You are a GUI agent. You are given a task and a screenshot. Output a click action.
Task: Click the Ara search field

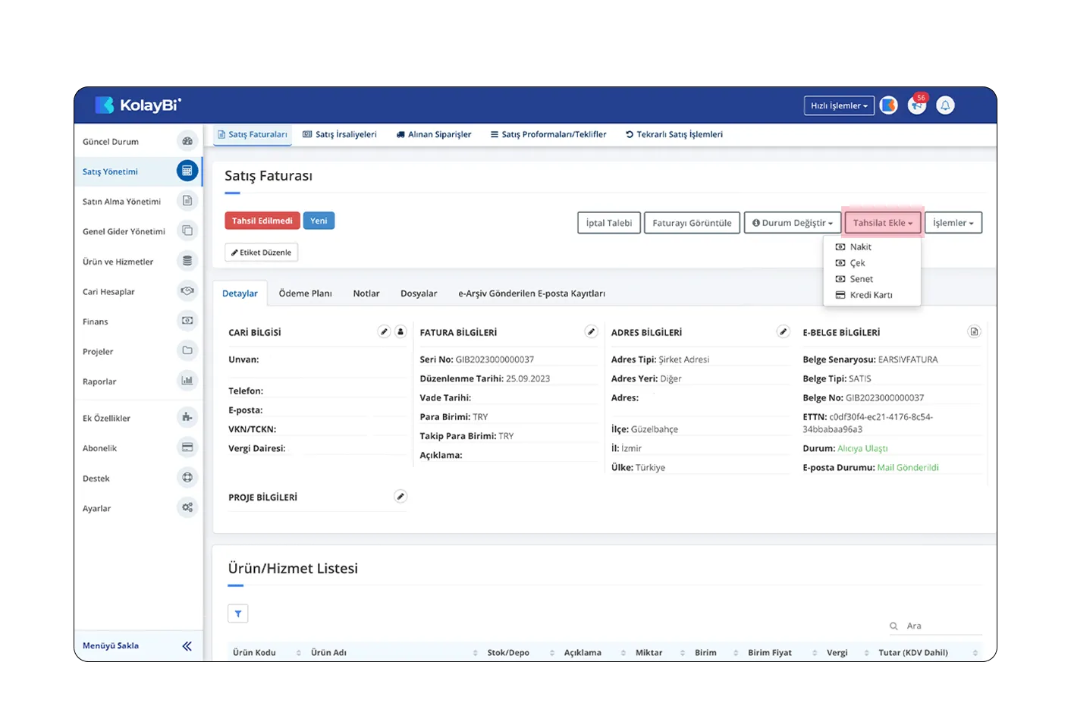click(936, 626)
